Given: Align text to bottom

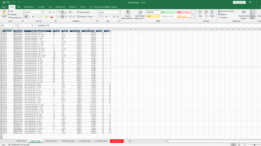Looking at the screenshot, I should [66, 12].
